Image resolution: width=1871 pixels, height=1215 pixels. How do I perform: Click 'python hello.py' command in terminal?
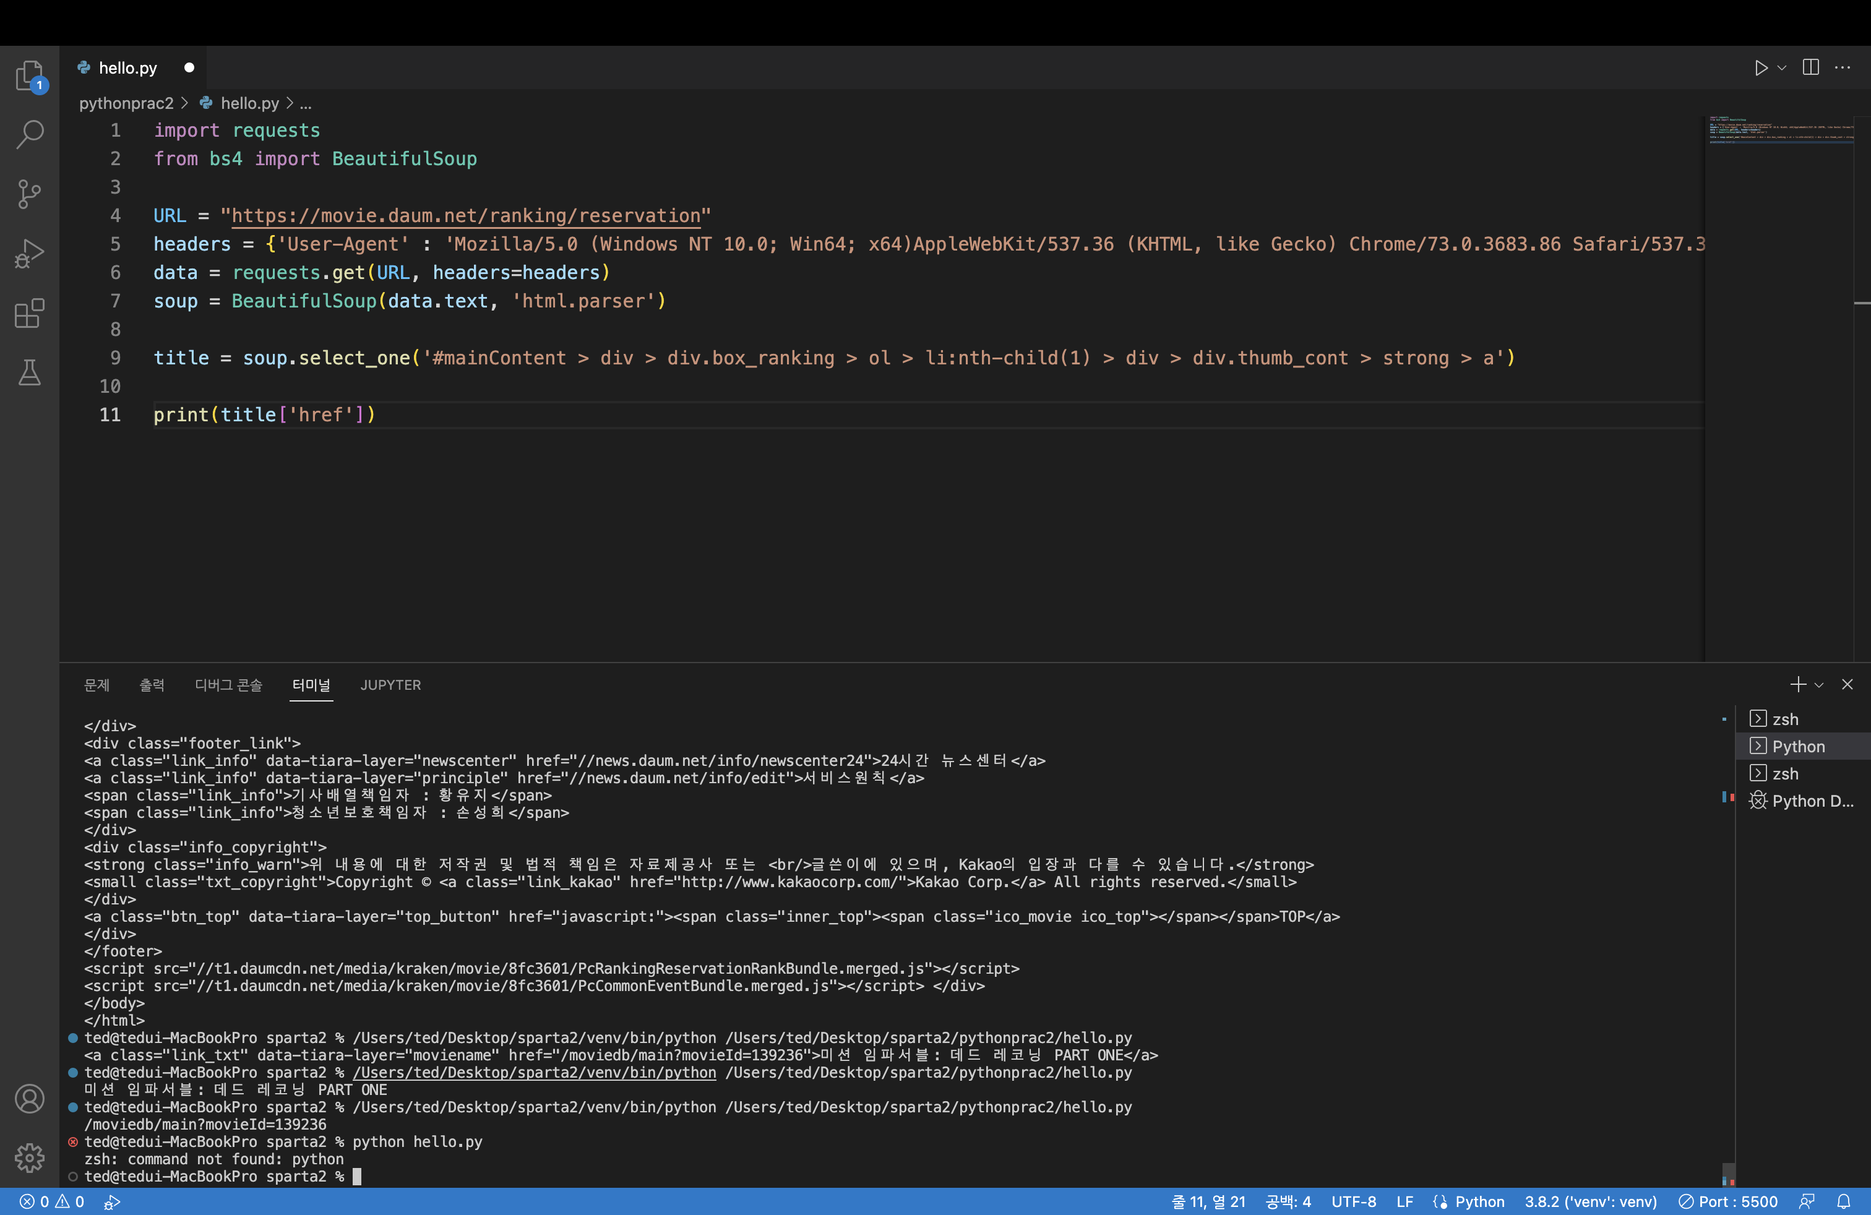[418, 1142]
